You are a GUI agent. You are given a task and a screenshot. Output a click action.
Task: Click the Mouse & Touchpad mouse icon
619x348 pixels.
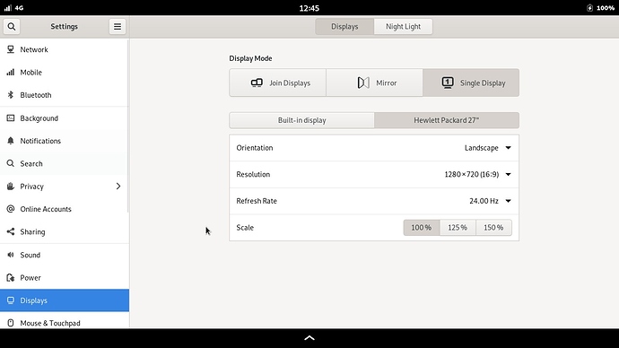pos(11,323)
